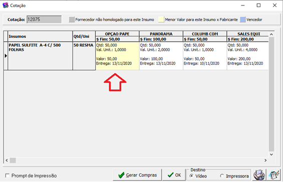The height and width of the screenshot is (182, 283).
Task: Select the OPÇAO PAPE quote cell
Action: pyautogui.click(x=117, y=56)
